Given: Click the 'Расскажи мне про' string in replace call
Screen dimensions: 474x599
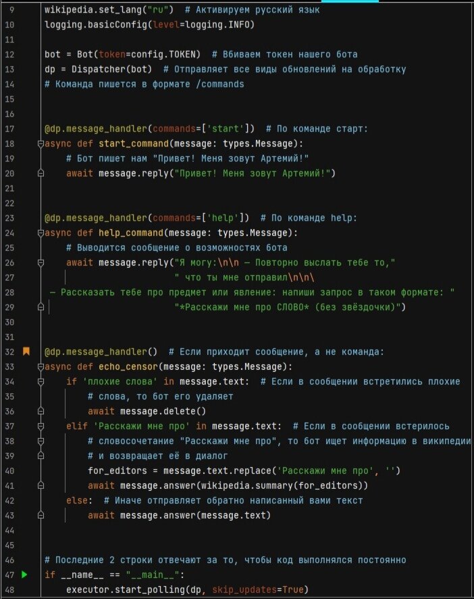Looking at the screenshot, I should point(325,471).
